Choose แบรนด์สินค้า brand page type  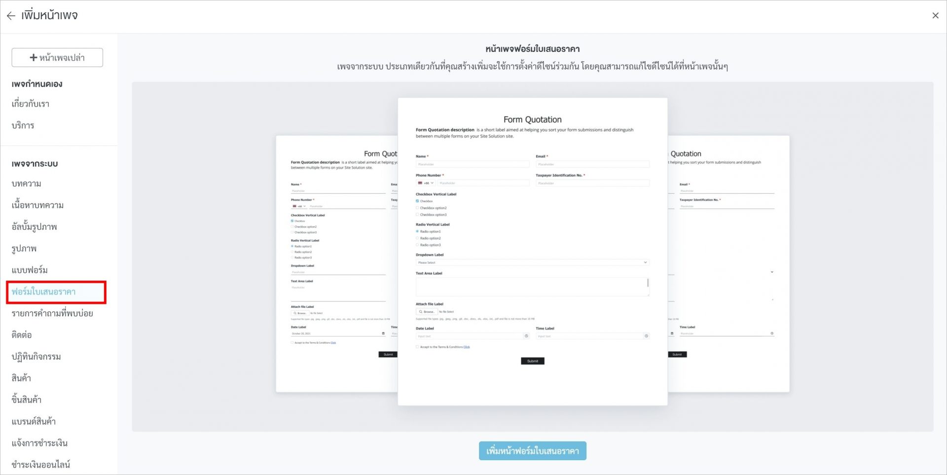click(x=34, y=422)
